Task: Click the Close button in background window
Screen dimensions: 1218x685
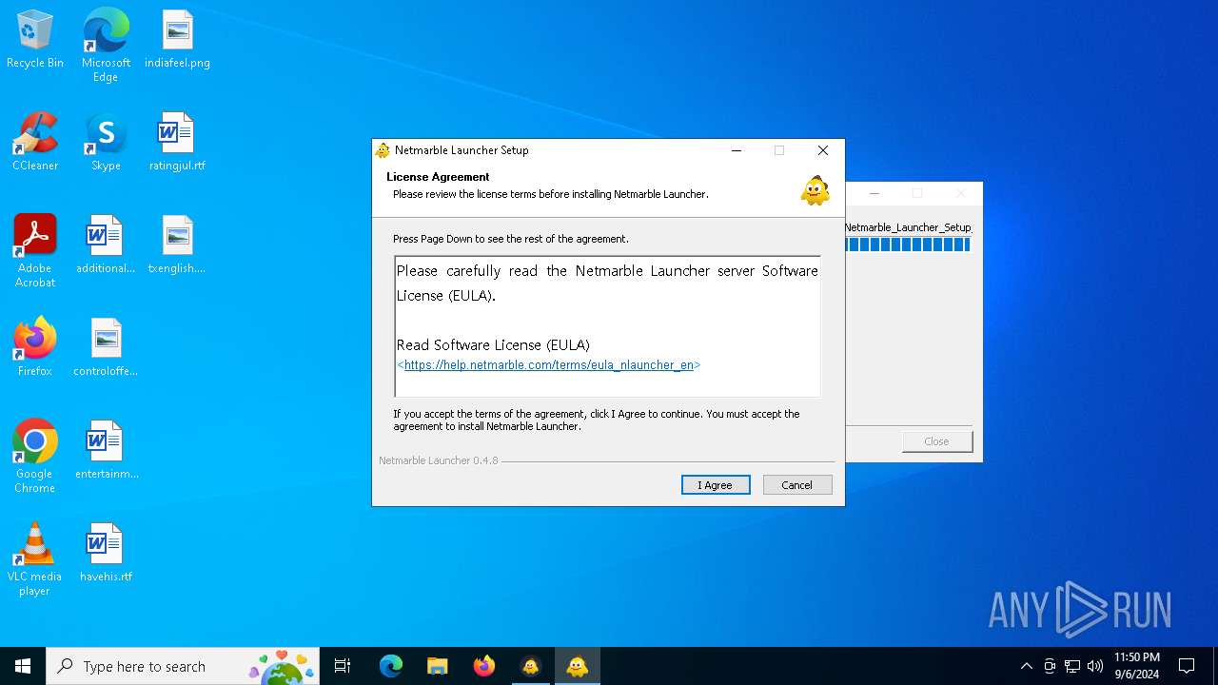Action: pos(937,441)
